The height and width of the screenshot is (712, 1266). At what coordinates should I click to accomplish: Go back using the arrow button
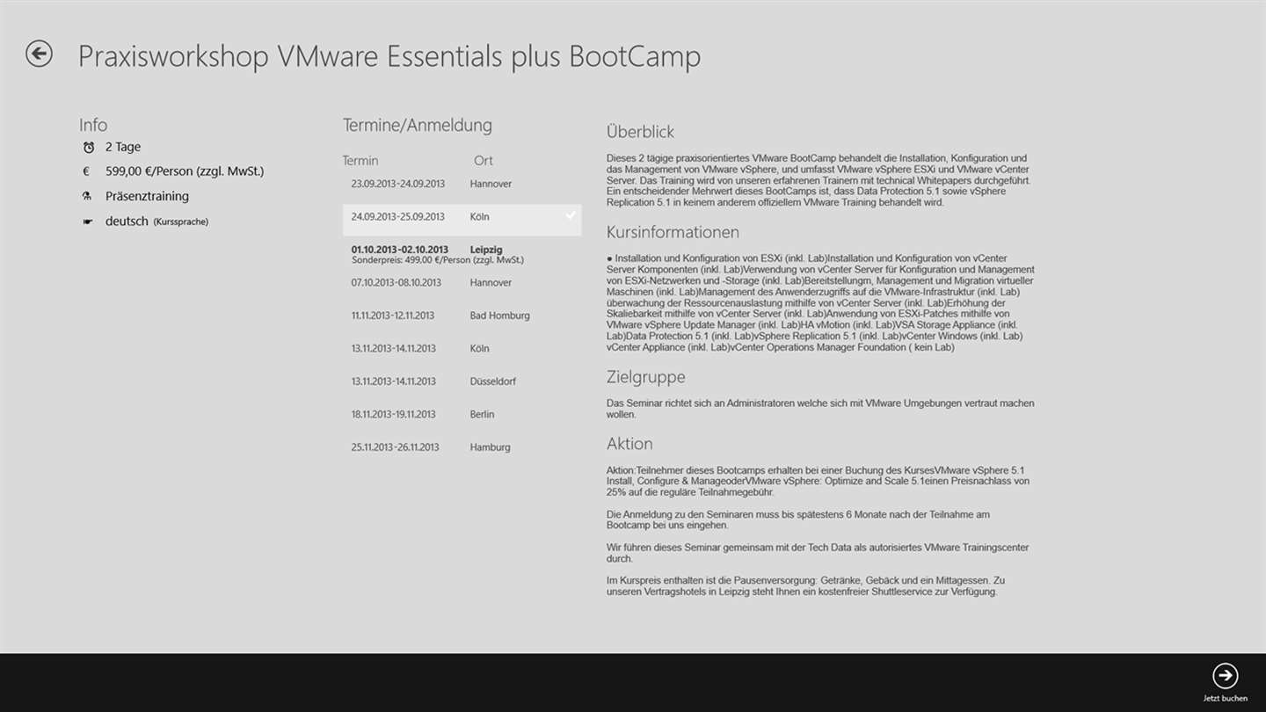(39, 54)
